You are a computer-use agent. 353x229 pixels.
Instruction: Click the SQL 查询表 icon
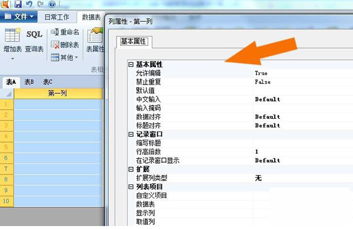tap(34, 41)
